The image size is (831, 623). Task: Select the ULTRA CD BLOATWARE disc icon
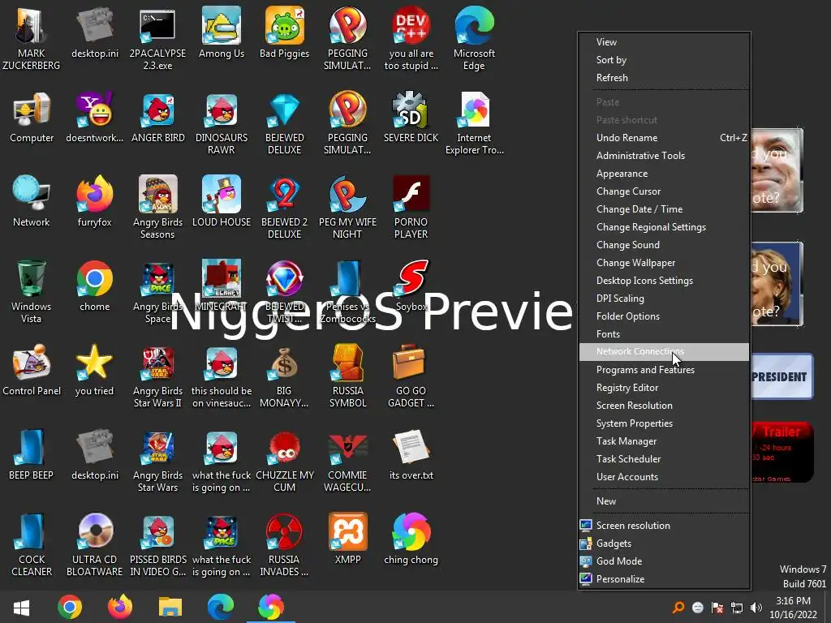coord(94,545)
